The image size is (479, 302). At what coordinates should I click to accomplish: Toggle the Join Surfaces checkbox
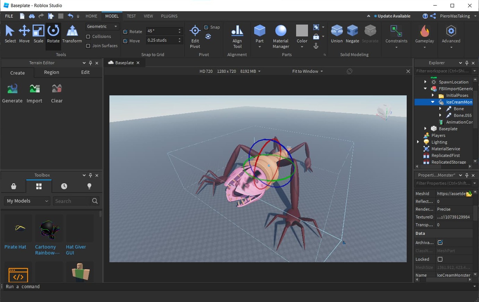click(88, 46)
